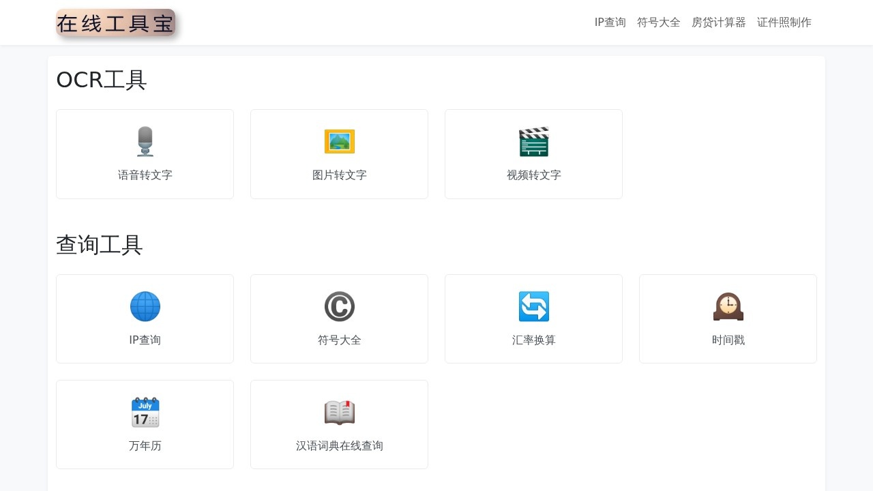Open 证件照制作 from the top navigation
This screenshot has width=873, height=491.
784,22
